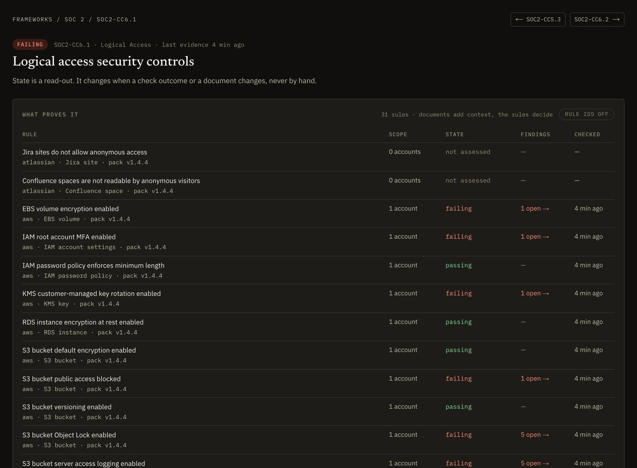Viewport: 637px width, 468px height.
Task: Click the failing state for EBS volume encryption
Action: [x=458, y=209]
